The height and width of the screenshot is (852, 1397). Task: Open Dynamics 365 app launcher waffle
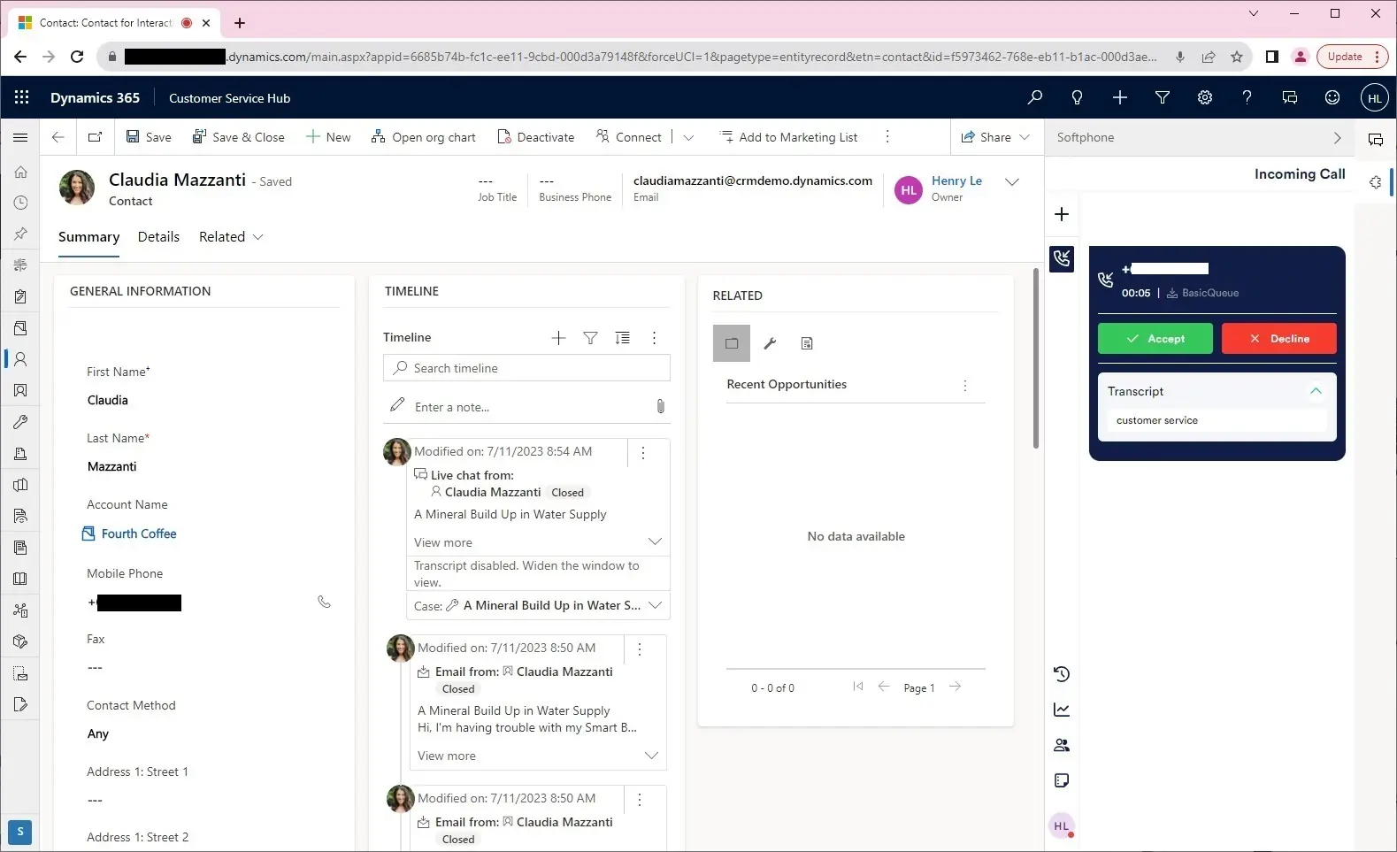point(22,97)
